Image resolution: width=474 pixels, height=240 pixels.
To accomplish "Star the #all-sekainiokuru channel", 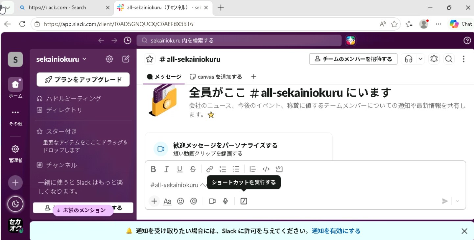I will coord(150,59).
